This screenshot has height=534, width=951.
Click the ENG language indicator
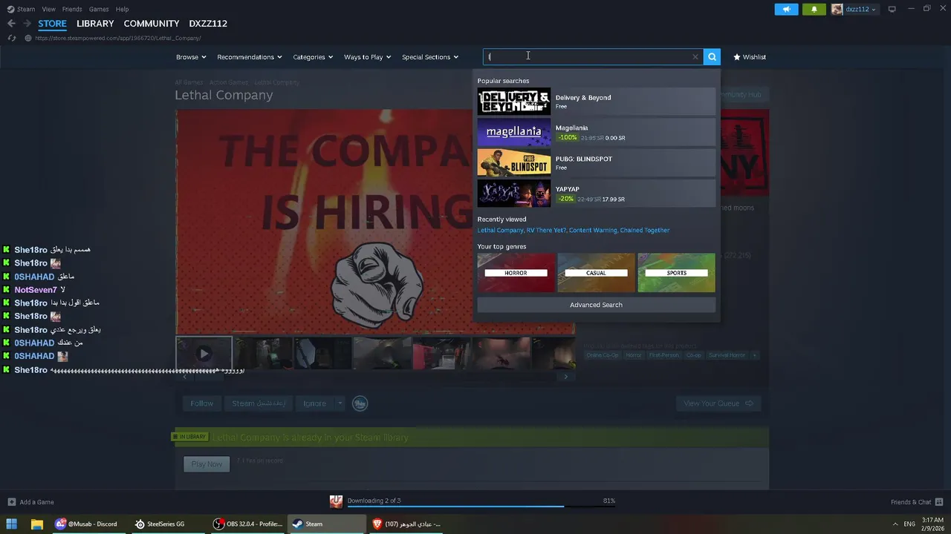pos(909,524)
